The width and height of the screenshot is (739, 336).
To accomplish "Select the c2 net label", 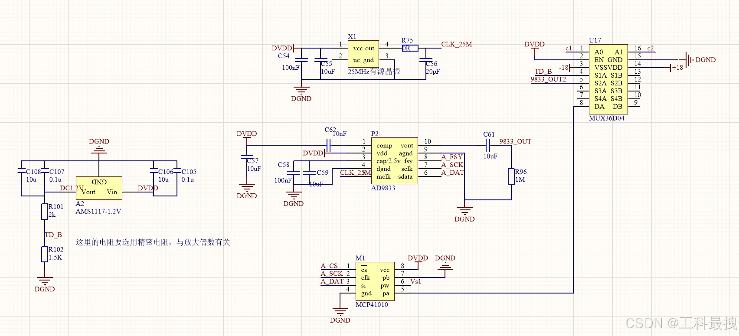I will (651, 48).
